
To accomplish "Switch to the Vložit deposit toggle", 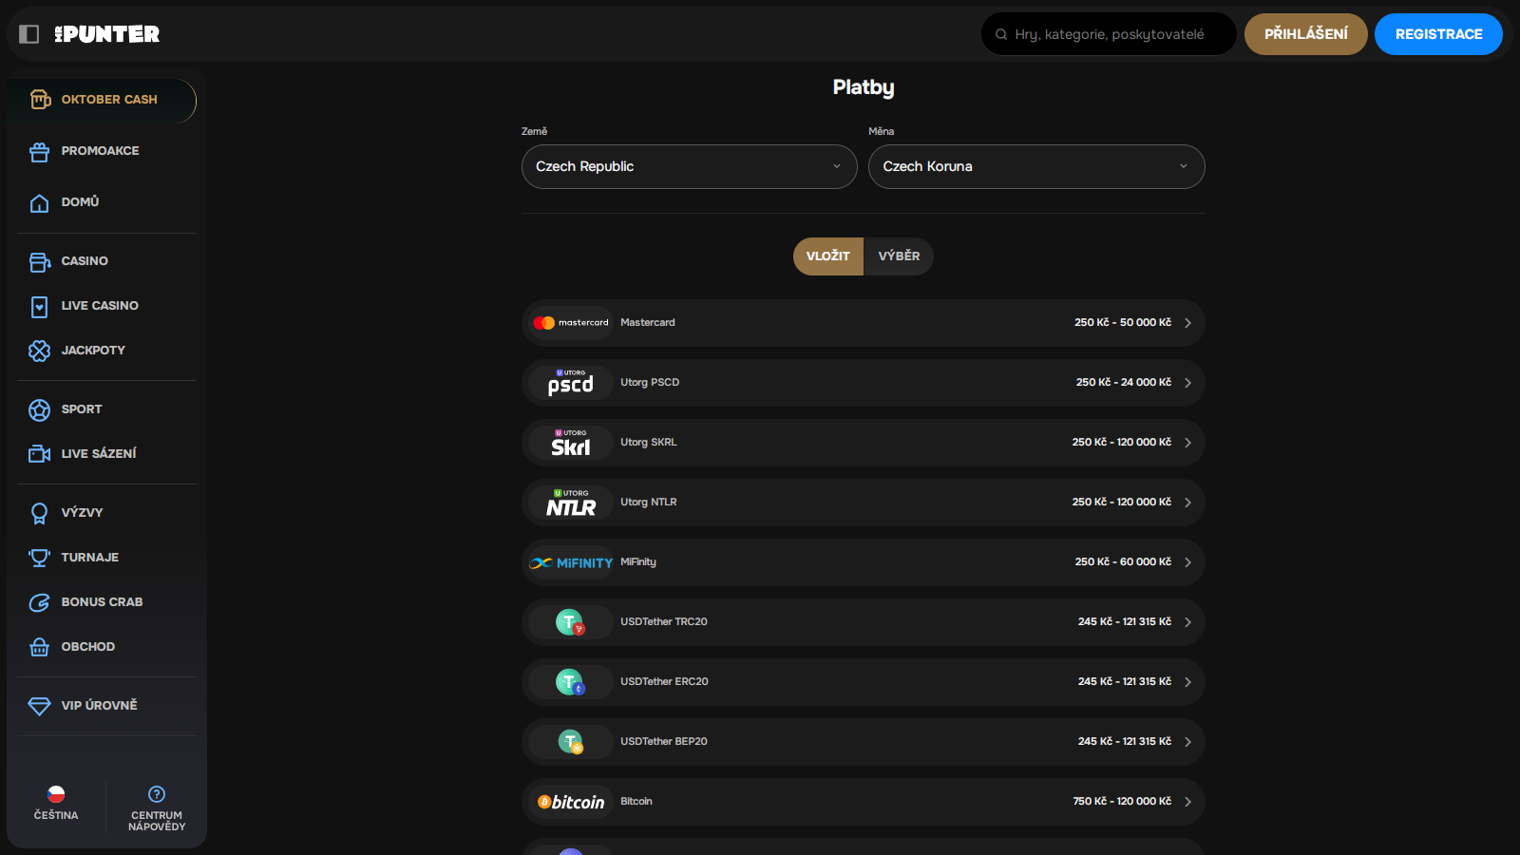I will coord(827,256).
